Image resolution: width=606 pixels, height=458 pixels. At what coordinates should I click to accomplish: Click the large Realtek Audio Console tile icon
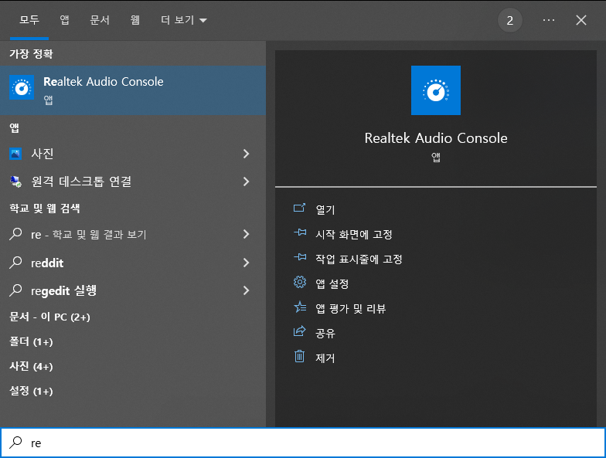click(436, 90)
